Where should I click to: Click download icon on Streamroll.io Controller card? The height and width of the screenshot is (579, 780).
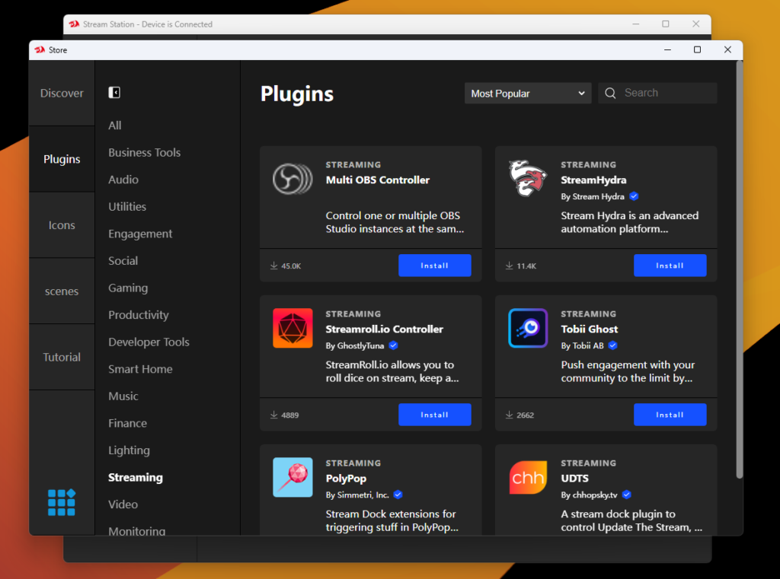pos(273,415)
